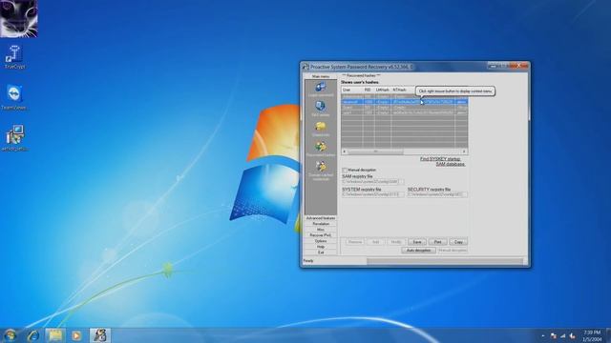Image resolution: width=611 pixels, height=343 pixels.
Task: Open the Revelation menu section
Action: point(321,224)
